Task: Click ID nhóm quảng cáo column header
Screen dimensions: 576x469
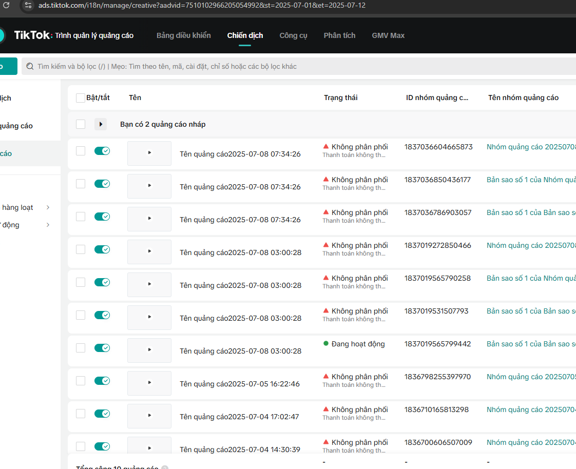Action: click(x=437, y=97)
